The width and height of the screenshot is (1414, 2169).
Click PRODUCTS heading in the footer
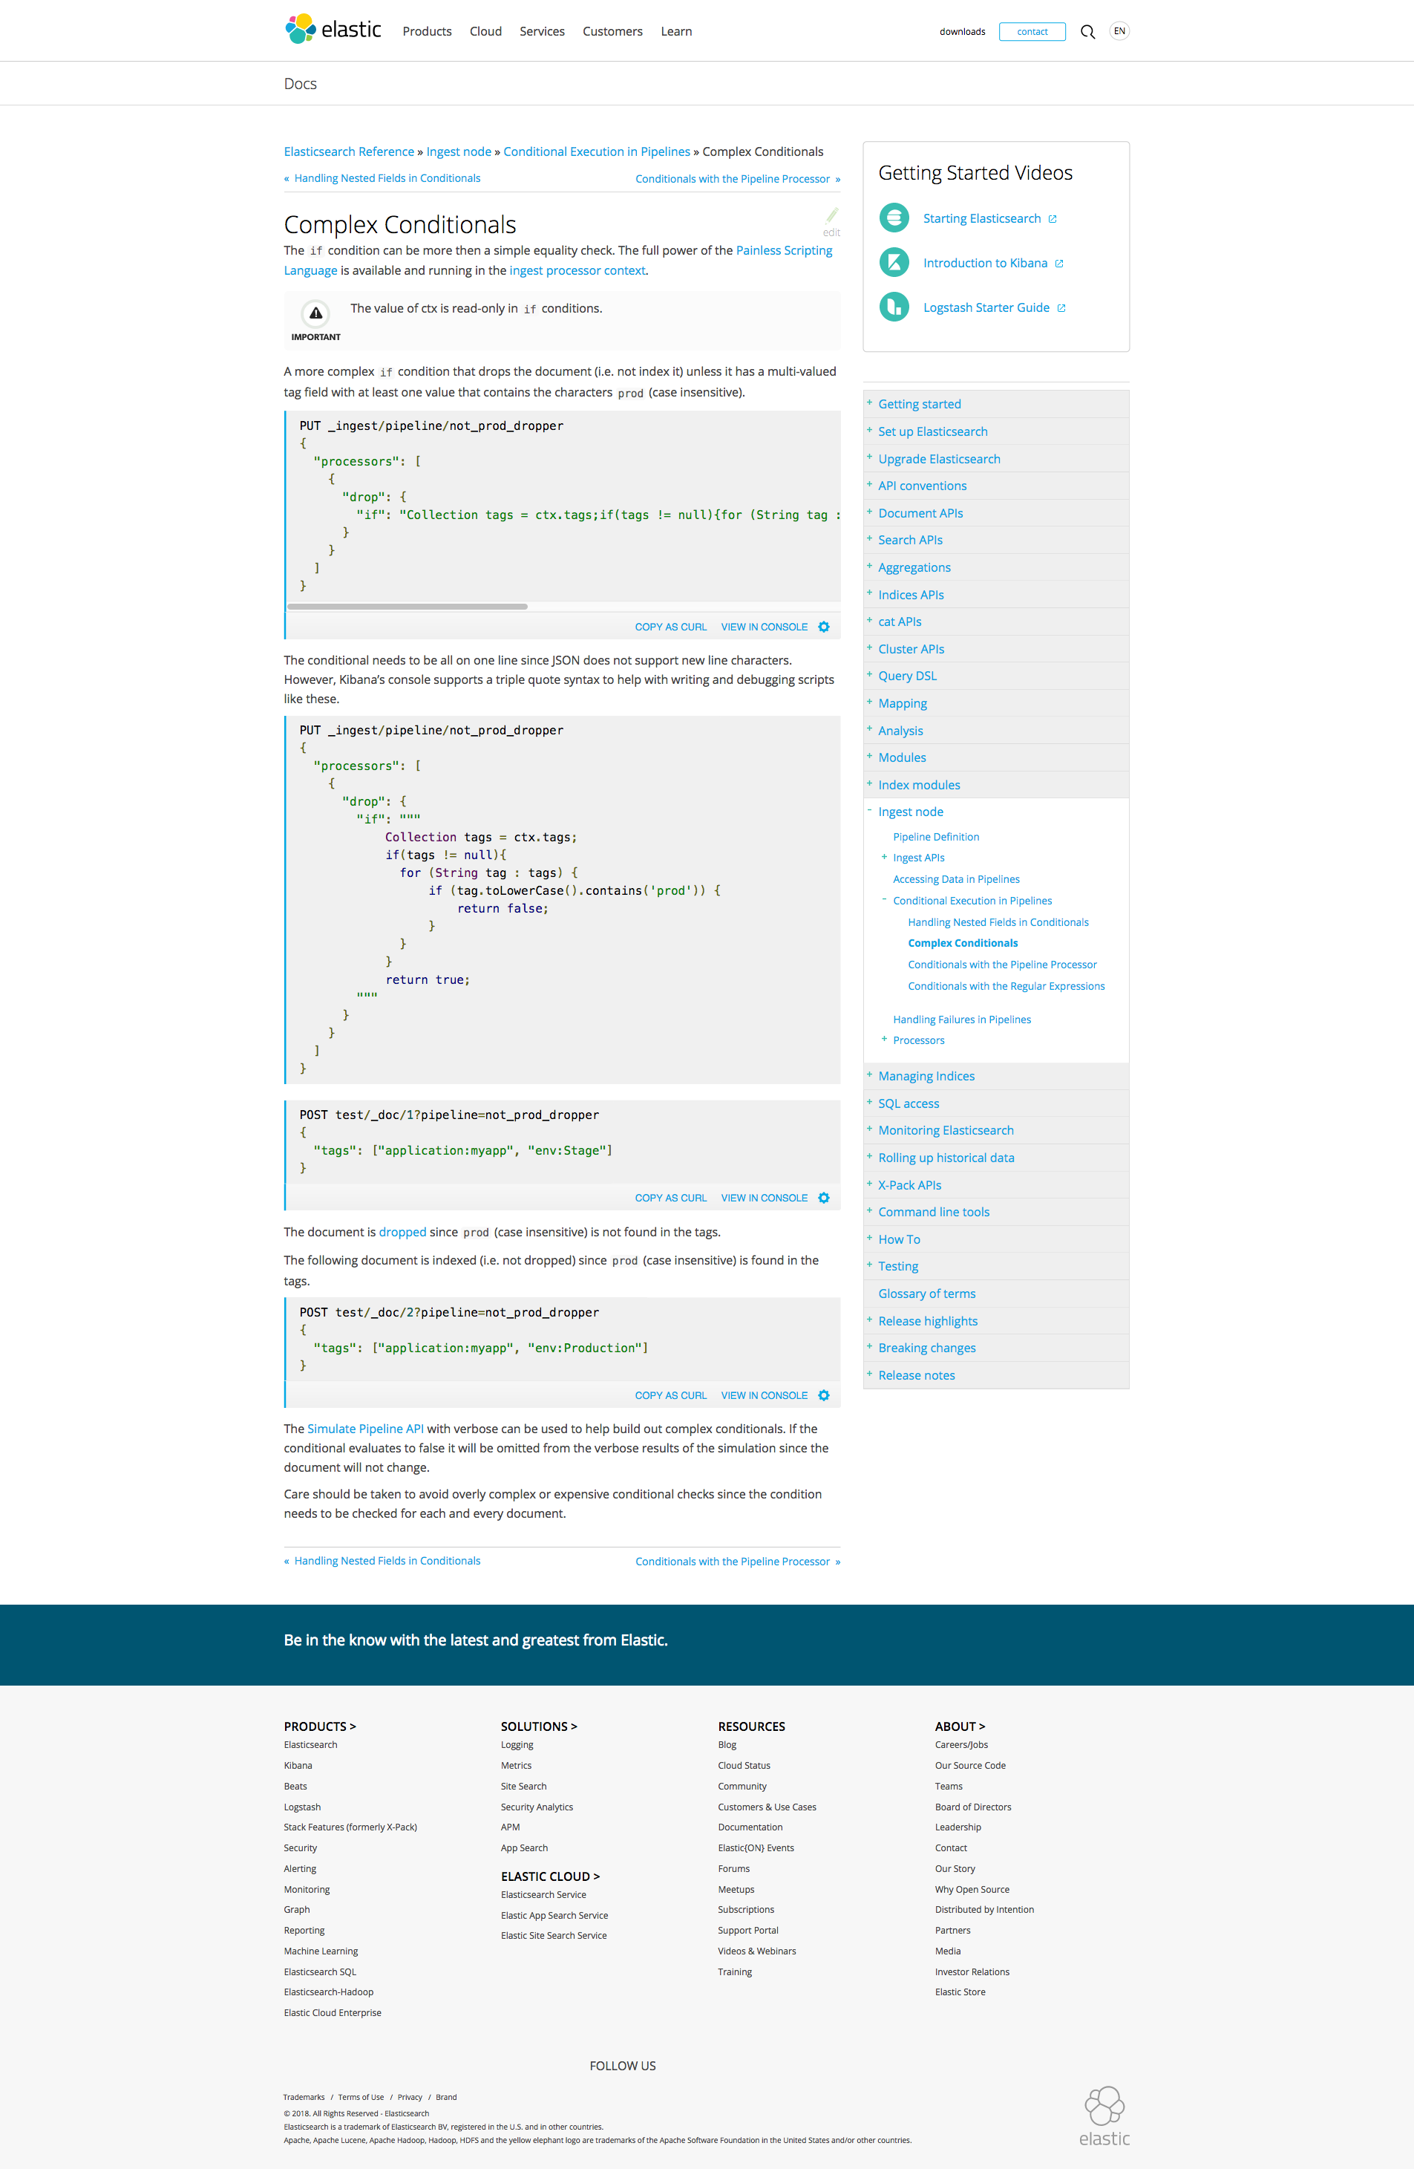pyautogui.click(x=319, y=1726)
